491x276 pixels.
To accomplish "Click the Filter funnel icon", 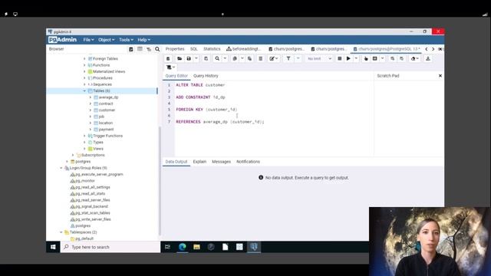I will pyautogui.click(x=288, y=58).
